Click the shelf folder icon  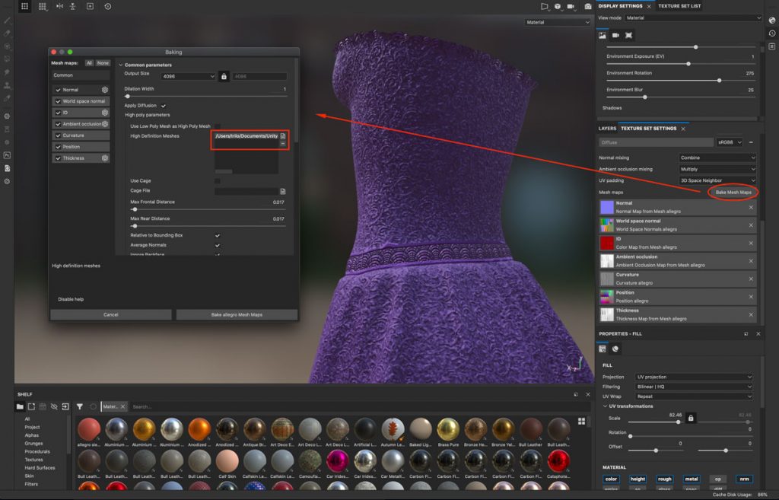point(20,406)
